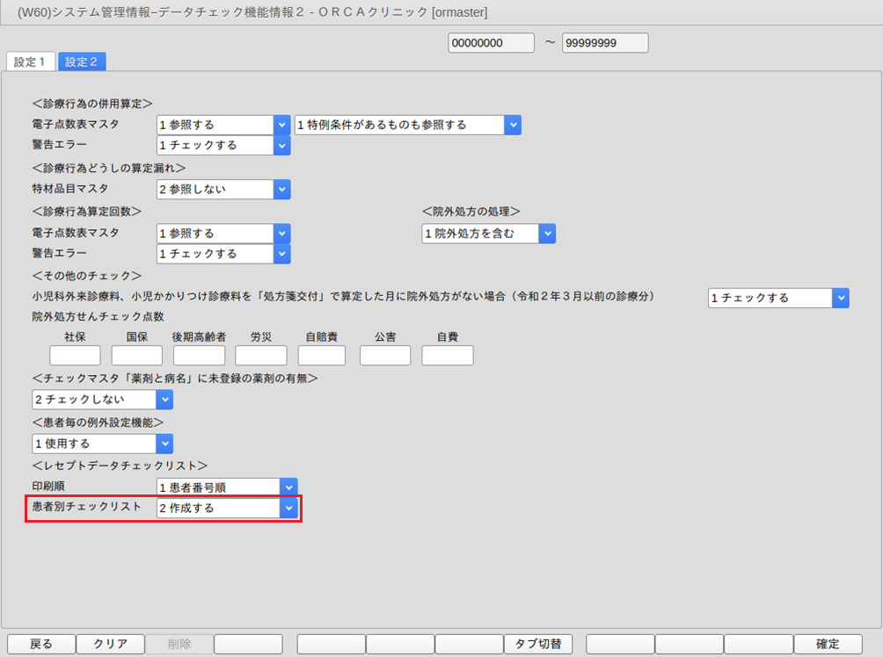Switch to the 設定1 tab

(30, 61)
